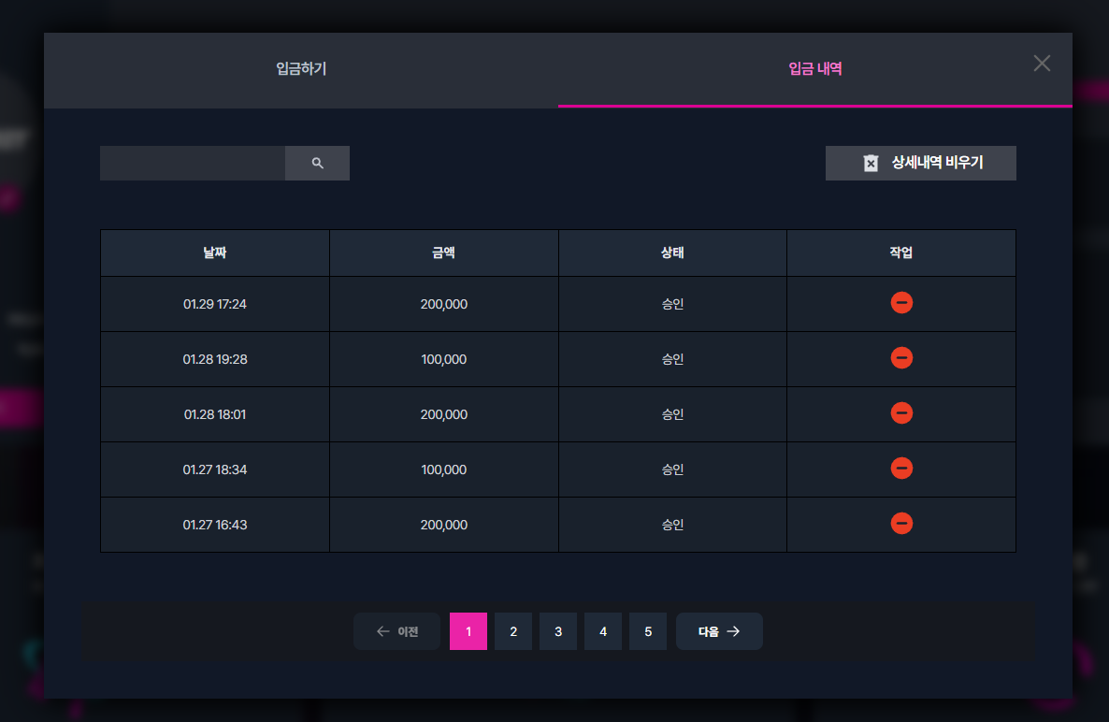Screen dimensions: 1109x722
Task: Click the active page 1 button
Action: 468,631
